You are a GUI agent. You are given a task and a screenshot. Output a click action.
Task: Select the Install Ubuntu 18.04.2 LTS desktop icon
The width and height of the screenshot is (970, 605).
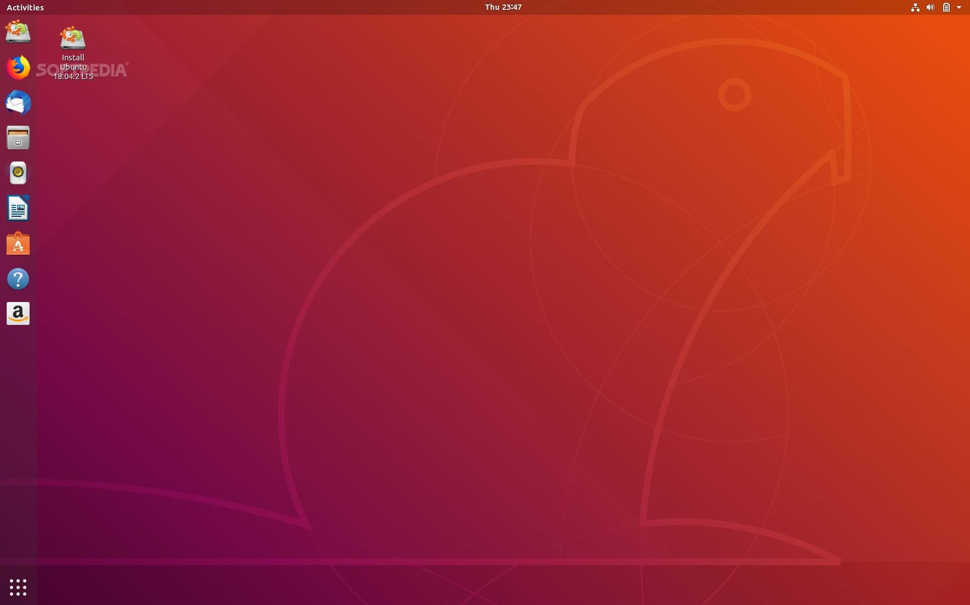click(x=73, y=53)
